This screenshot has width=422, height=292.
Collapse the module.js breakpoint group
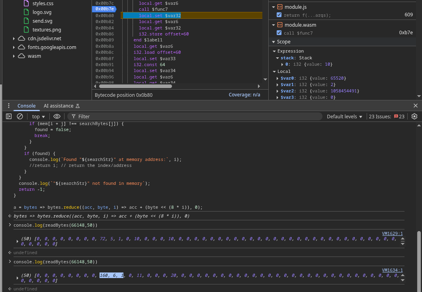tap(274, 7)
